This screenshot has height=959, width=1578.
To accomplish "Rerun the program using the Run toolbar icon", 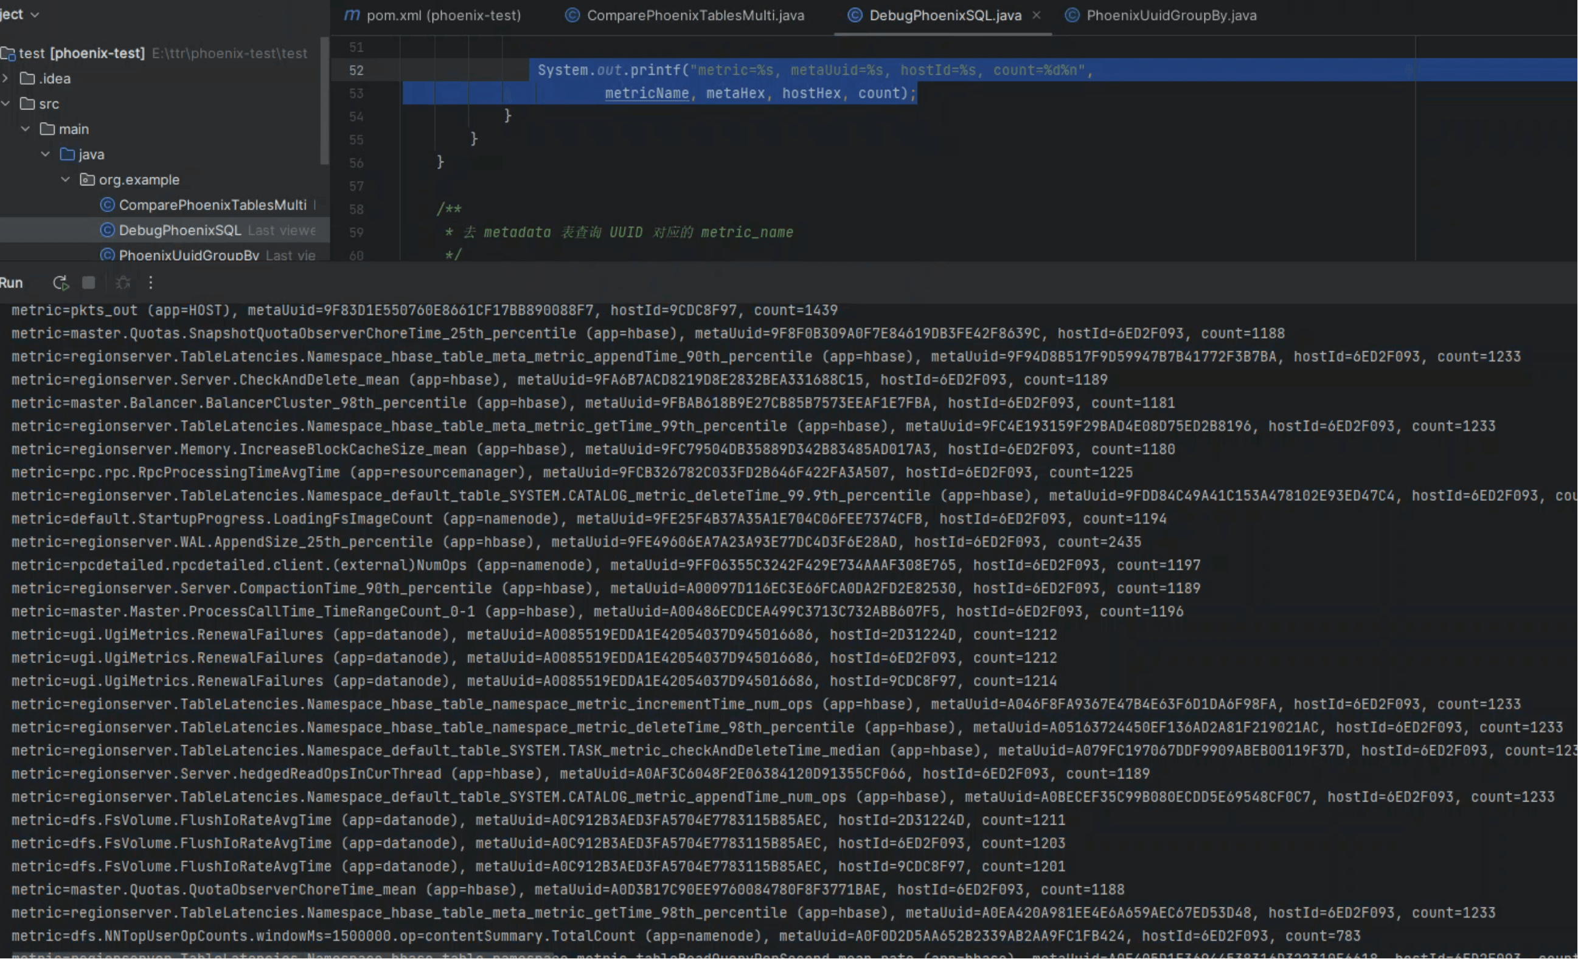I will point(60,283).
